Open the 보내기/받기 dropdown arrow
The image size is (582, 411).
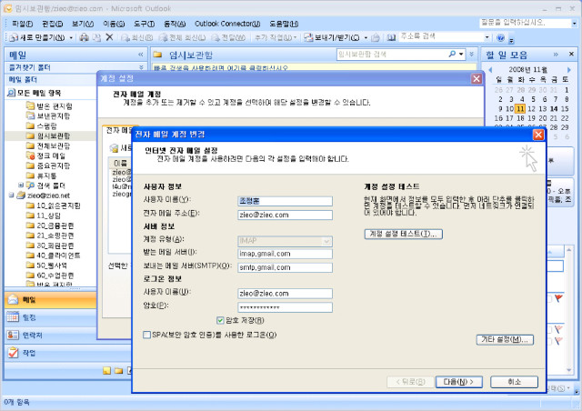(366, 37)
